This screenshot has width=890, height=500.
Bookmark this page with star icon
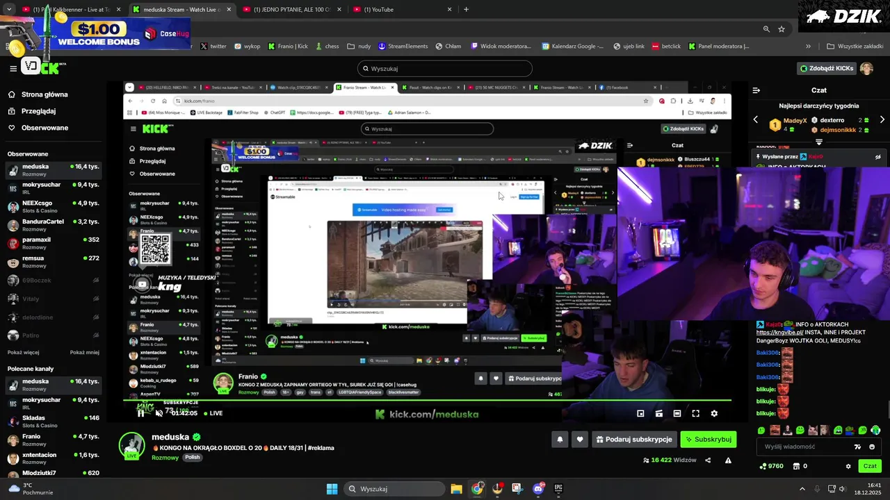(x=782, y=29)
